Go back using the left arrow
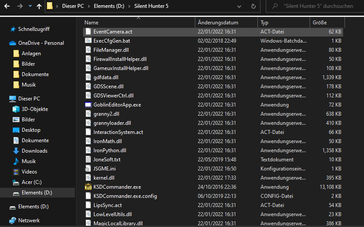Viewport: 364px width, 227px height. coord(7,6)
